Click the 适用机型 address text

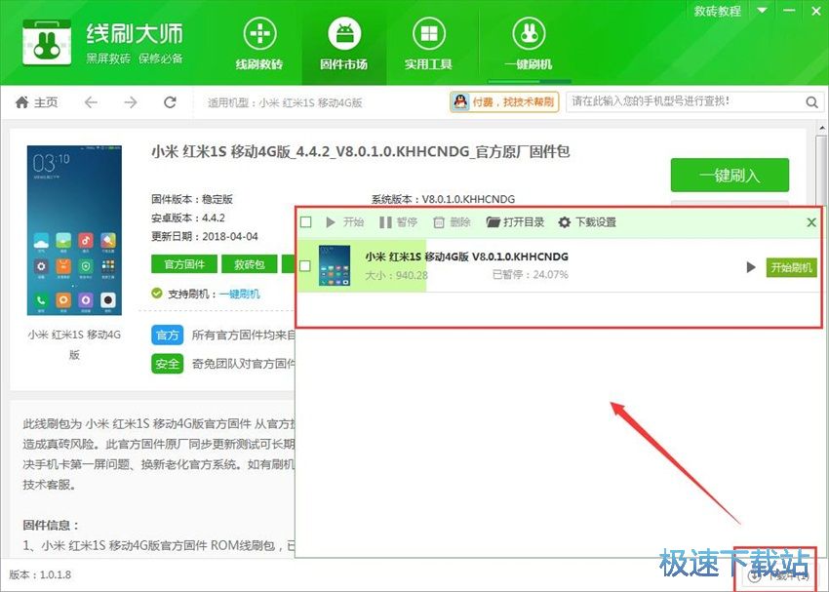click(x=285, y=102)
